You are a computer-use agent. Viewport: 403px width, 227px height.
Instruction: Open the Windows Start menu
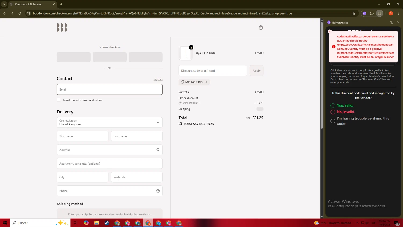pos(5,223)
